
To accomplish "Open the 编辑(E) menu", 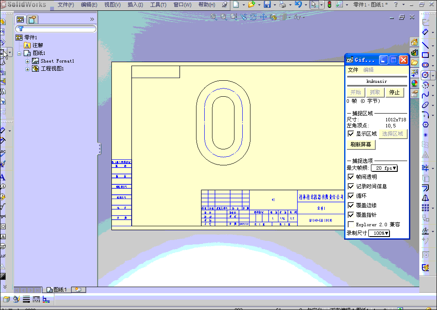I will (x=89, y=5).
